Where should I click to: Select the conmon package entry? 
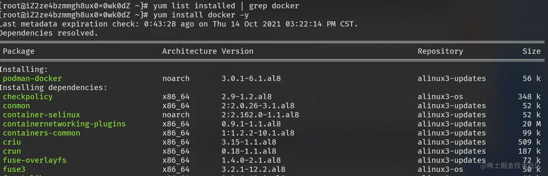pos(16,106)
